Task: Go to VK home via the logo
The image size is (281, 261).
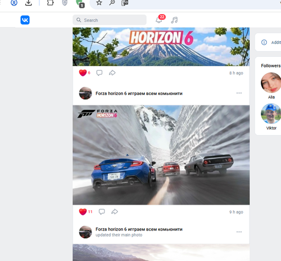Action: pyautogui.click(x=25, y=20)
